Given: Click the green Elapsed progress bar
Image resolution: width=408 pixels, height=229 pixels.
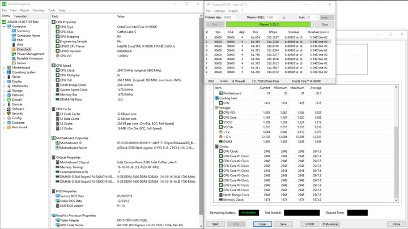Looking at the screenshot, I should 269,24.
